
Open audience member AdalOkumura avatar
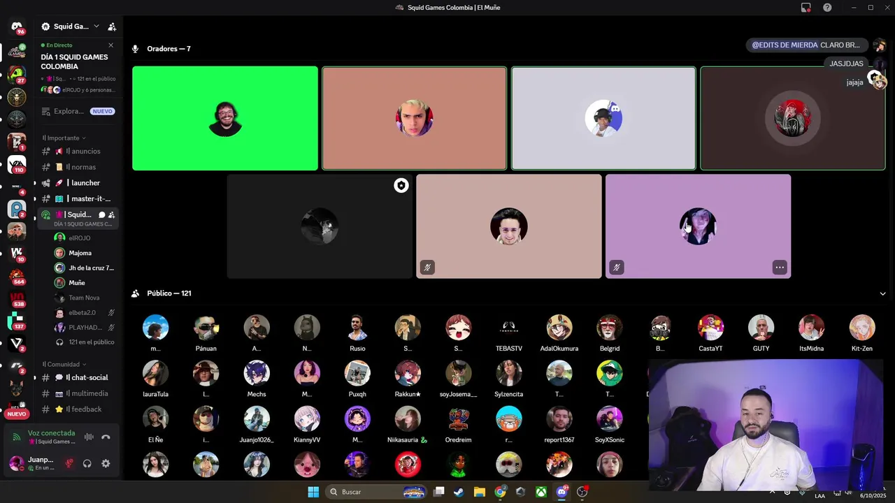point(559,328)
